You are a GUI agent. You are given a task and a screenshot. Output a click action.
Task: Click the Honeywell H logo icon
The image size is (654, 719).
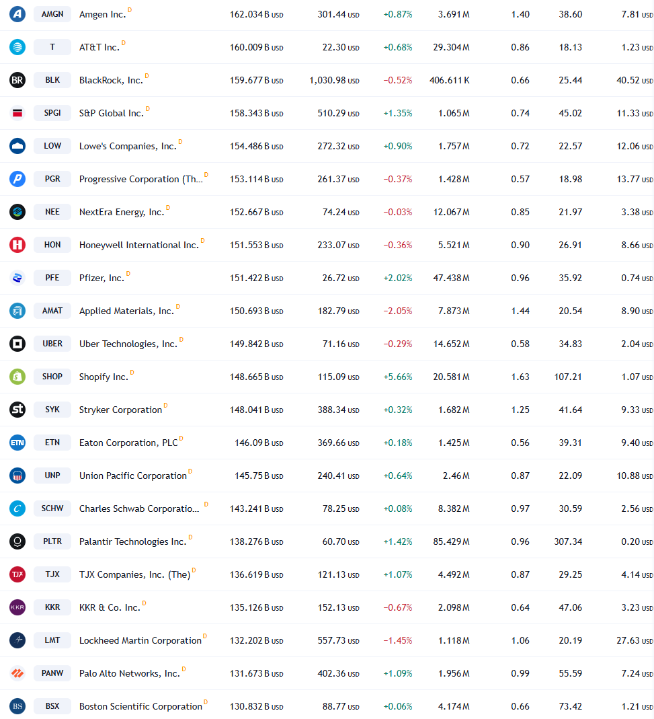(17, 245)
